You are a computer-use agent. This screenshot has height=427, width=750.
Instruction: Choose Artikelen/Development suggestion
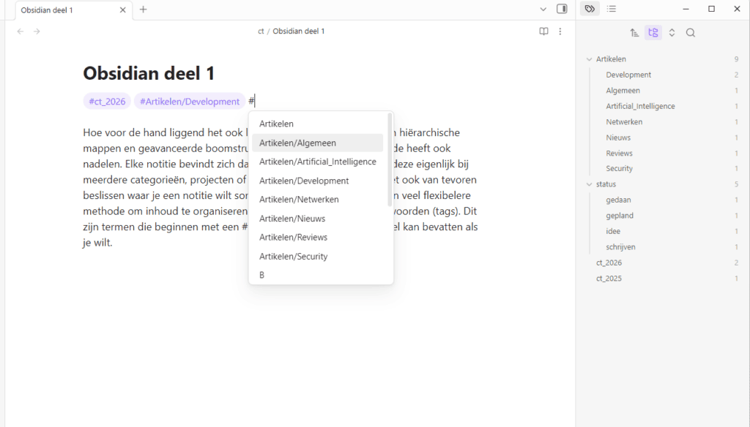pos(318,181)
